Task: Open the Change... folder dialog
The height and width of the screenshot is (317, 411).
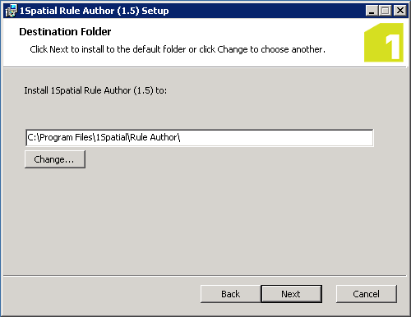Action: click(x=55, y=159)
